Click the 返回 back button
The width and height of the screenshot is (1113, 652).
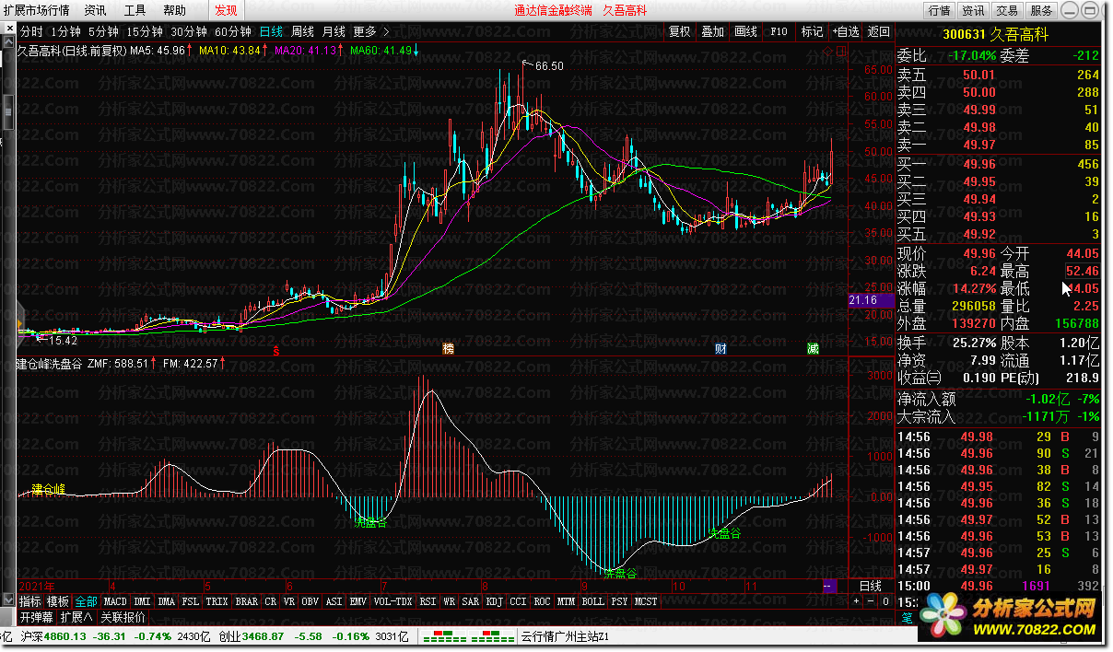(x=878, y=31)
